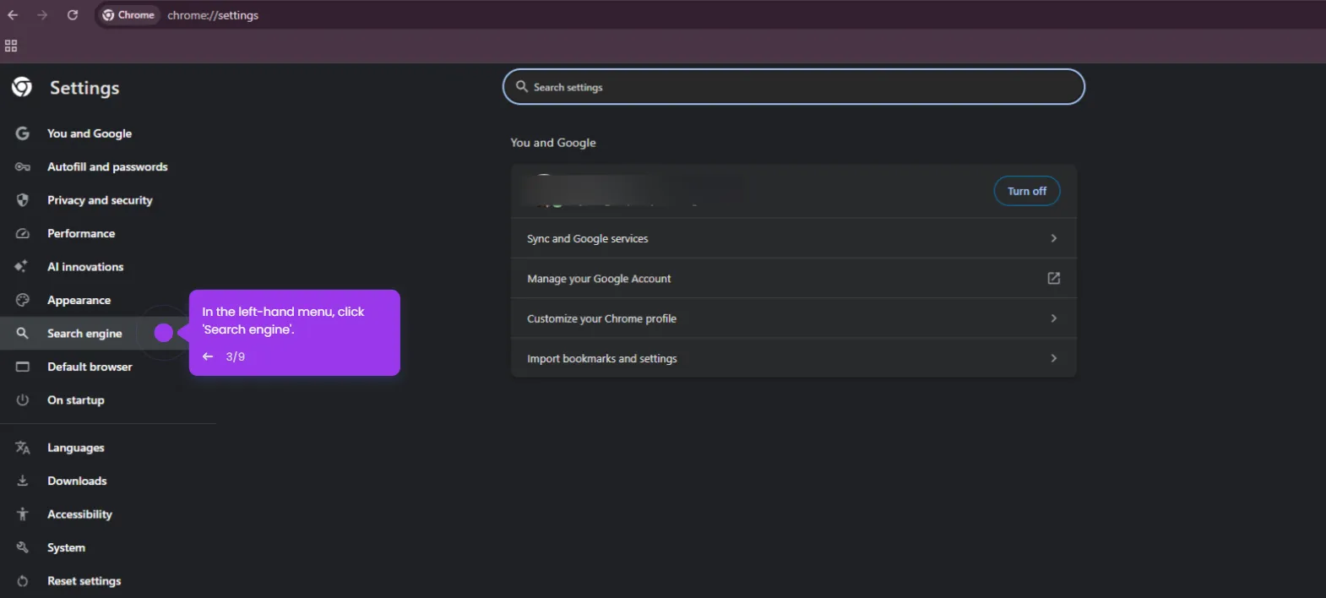Open Privacy and security section
Screen dimensions: 1326x598
click(100, 200)
